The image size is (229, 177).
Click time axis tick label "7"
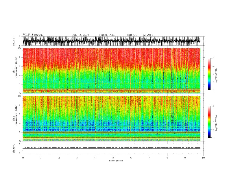149,158
